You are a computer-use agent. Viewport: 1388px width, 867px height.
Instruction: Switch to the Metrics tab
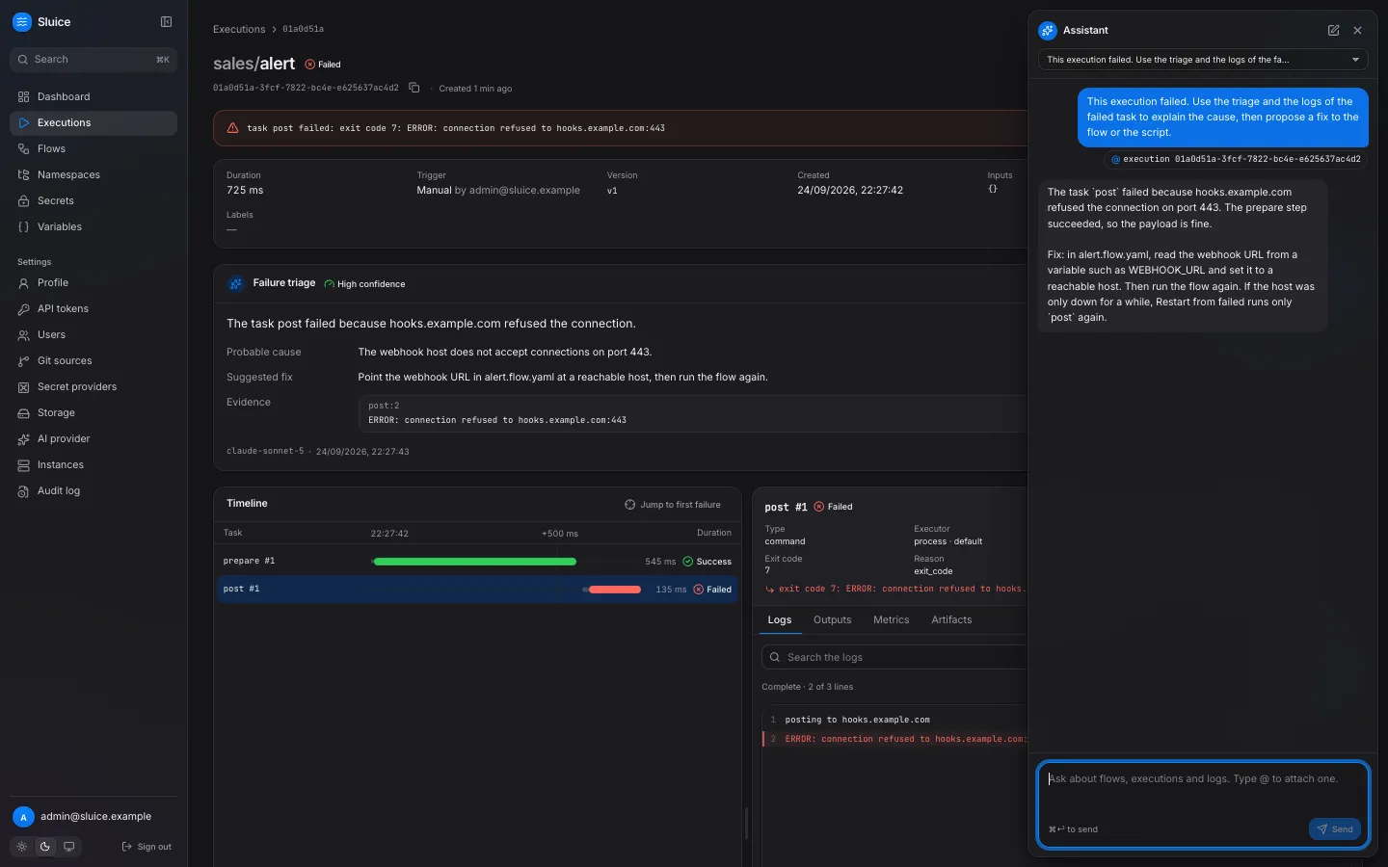pos(892,619)
